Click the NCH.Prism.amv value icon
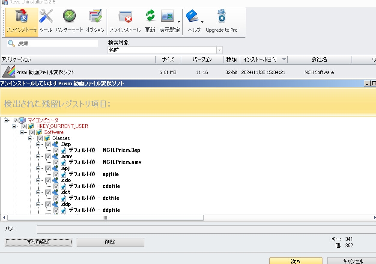This screenshot has width=376, height=264. (x=63, y=162)
